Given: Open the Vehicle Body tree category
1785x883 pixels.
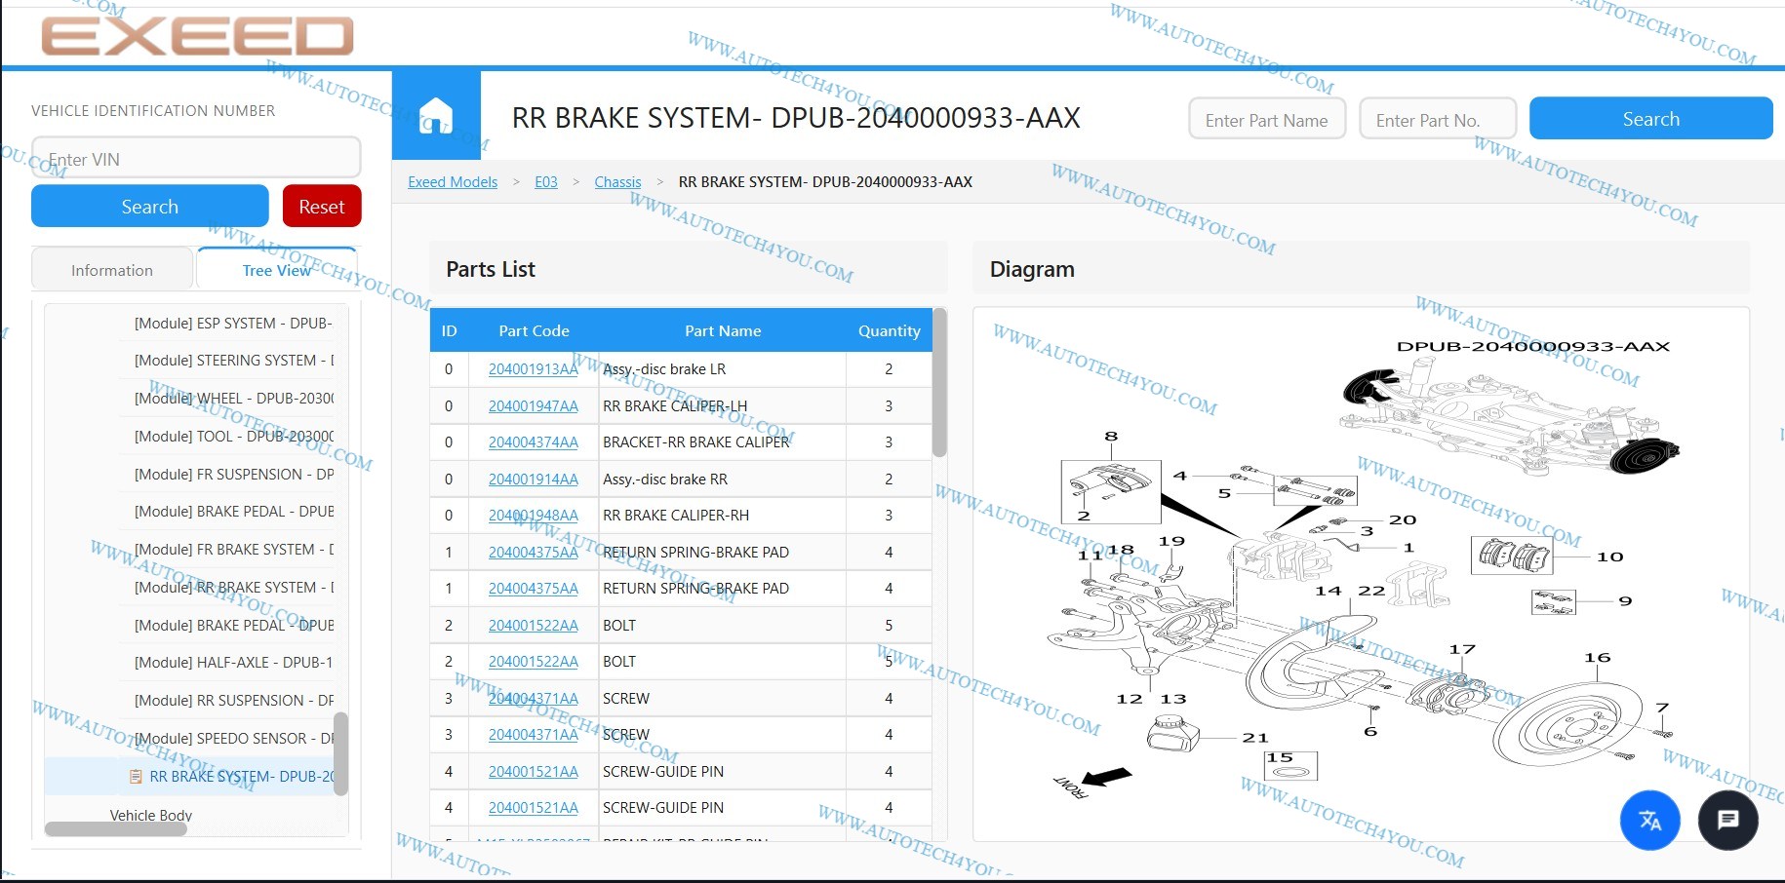Looking at the screenshot, I should click(x=151, y=815).
